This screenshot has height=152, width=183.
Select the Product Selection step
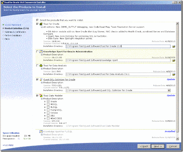[x=17, y=28]
